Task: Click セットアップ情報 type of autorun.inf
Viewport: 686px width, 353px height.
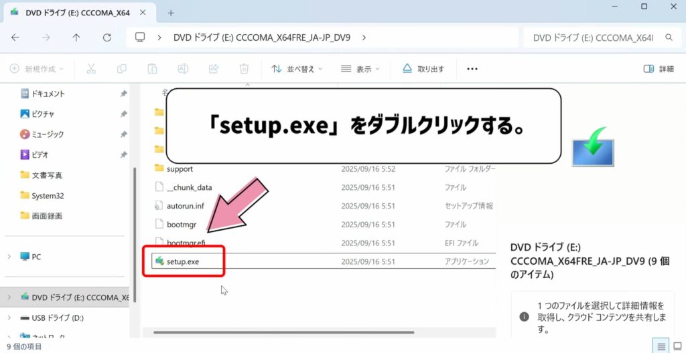Action: coord(469,206)
